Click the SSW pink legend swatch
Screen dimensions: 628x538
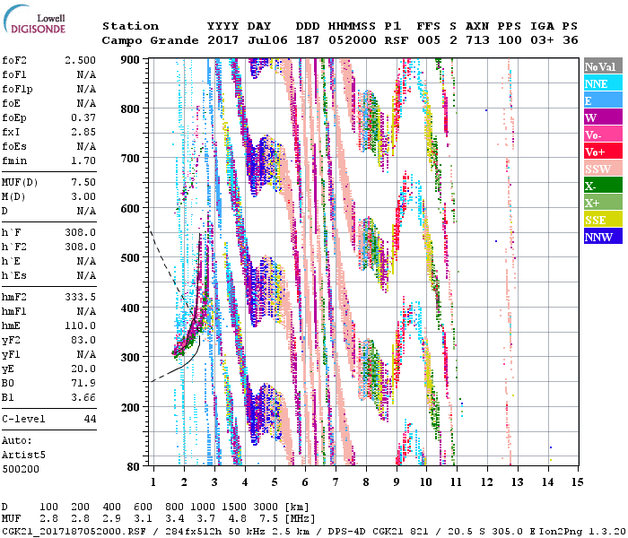click(603, 169)
